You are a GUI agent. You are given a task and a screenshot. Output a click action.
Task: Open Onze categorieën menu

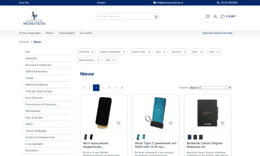point(30,33)
